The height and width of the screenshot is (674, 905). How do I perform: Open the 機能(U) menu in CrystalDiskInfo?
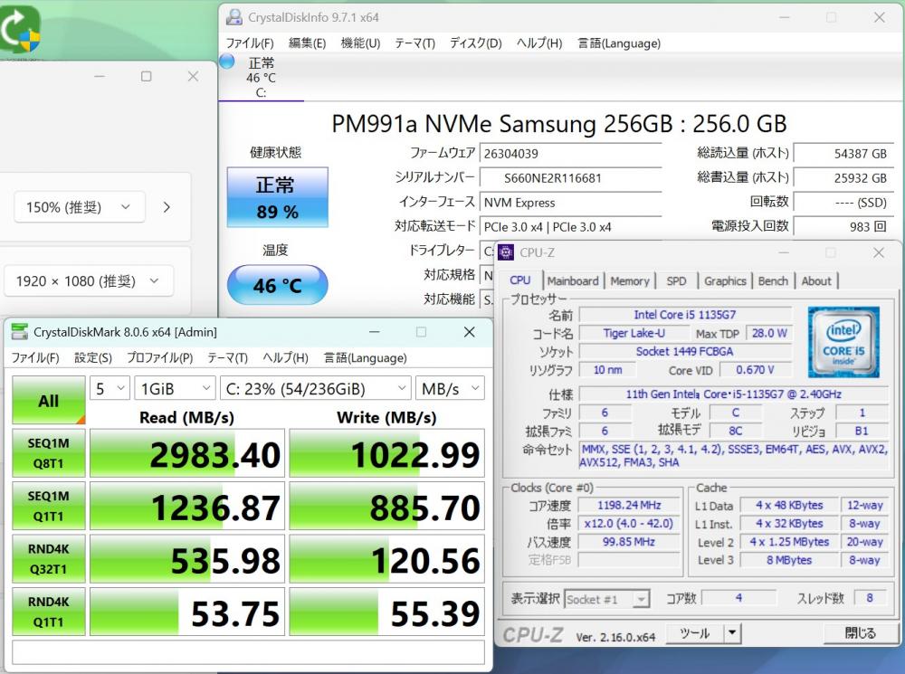click(x=360, y=43)
